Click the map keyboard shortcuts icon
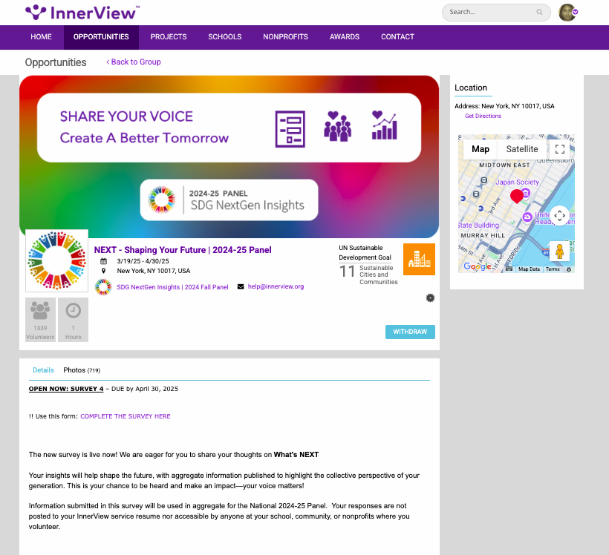This screenshot has width=609, height=555. pyautogui.click(x=509, y=269)
